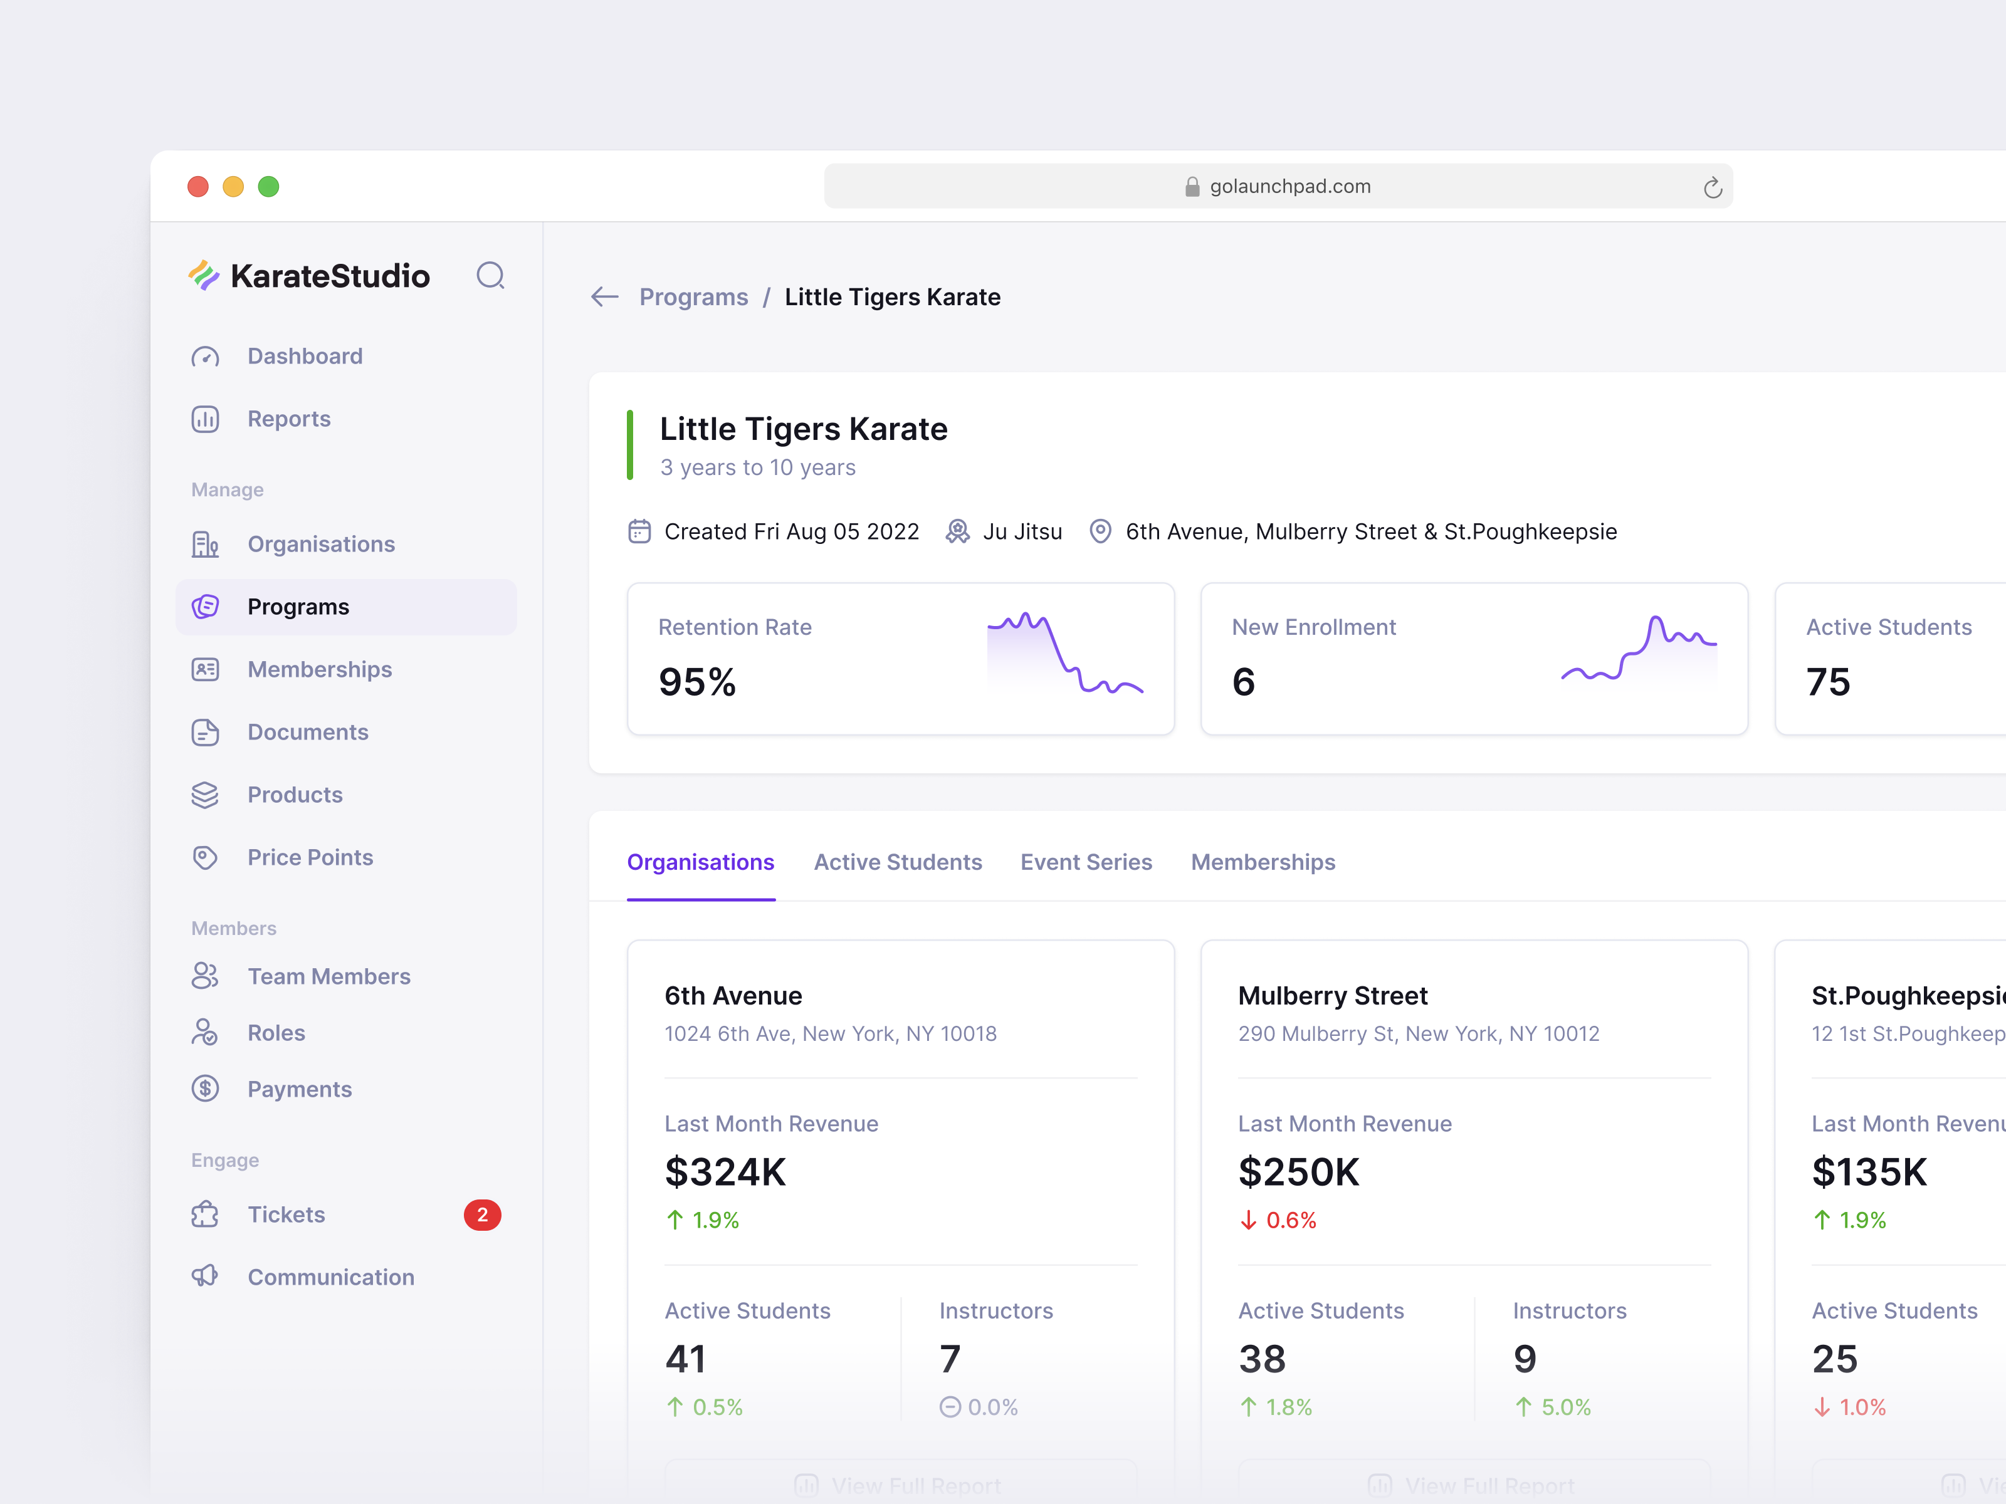This screenshot has width=2006, height=1504.
Task: Click the golaunchpad.com address bar
Action: pos(1278,186)
